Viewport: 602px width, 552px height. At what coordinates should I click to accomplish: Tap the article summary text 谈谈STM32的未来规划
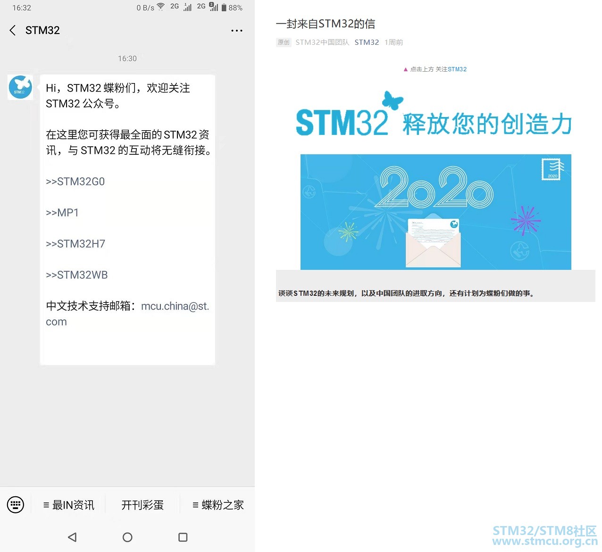coord(406,293)
